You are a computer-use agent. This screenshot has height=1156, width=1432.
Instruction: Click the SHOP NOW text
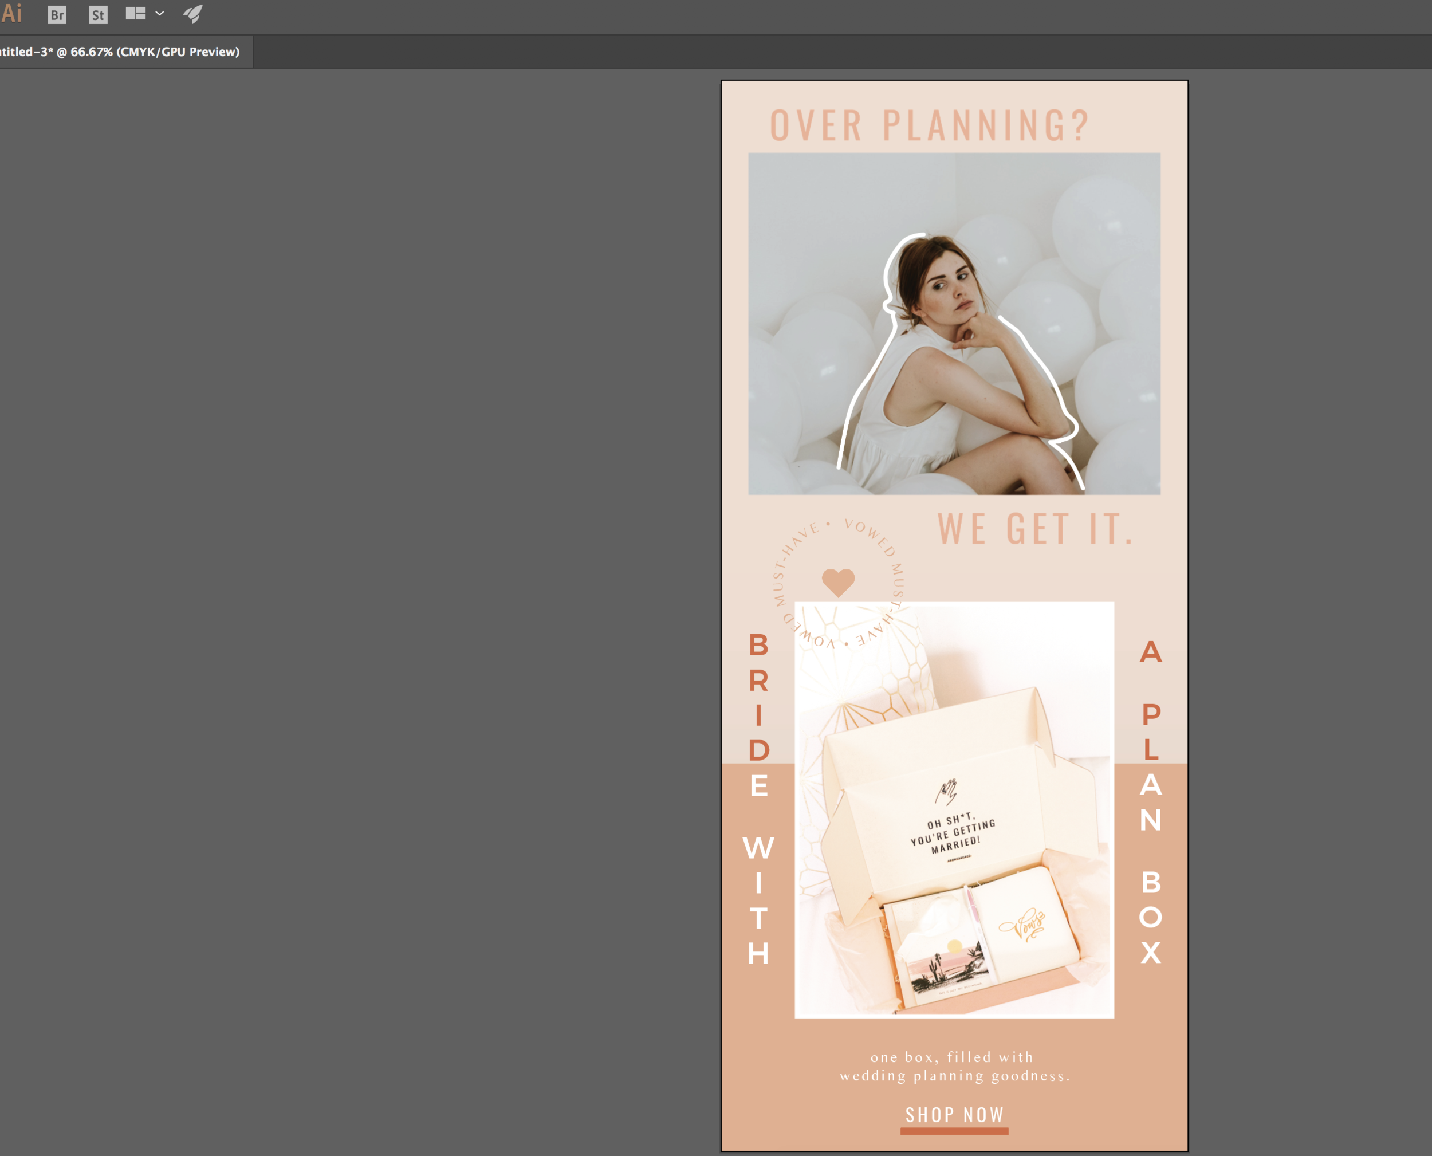[954, 1115]
